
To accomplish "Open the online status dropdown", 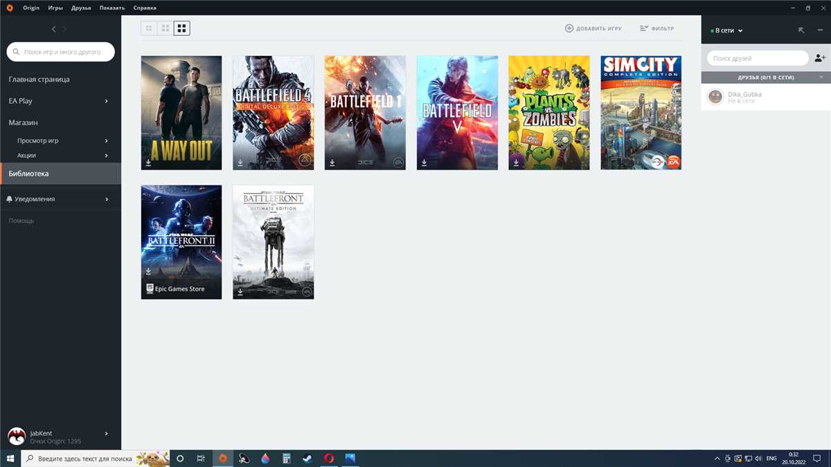I will pyautogui.click(x=726, y=30).
